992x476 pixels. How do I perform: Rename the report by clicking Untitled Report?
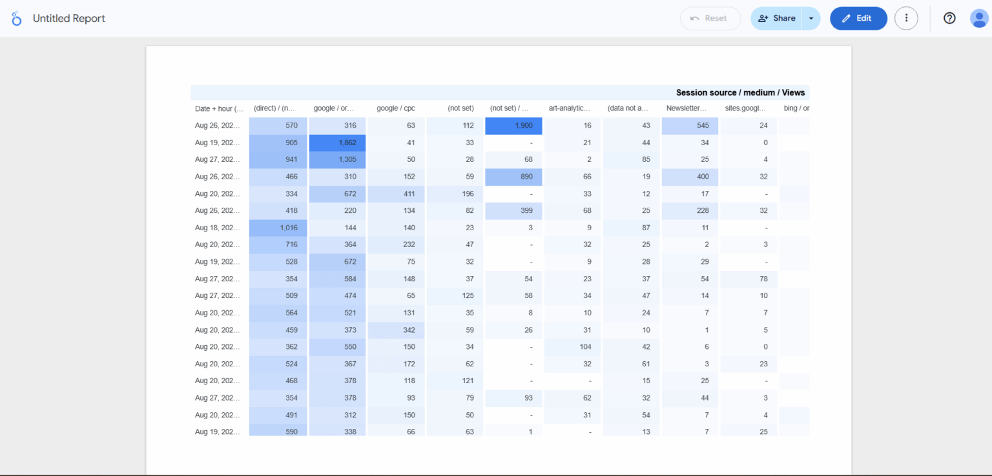68,18
